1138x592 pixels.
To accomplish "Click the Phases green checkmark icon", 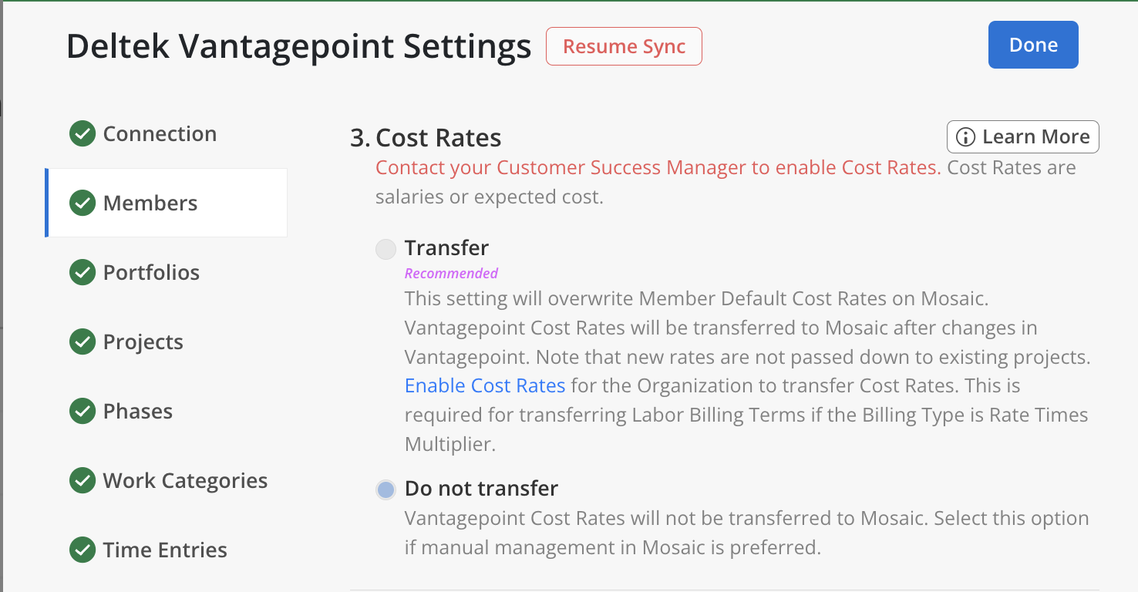I will (x=82, y=412).
